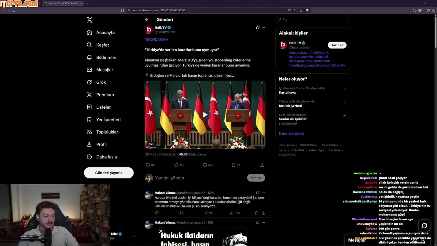Open the youtube.com/halktvkanali link

308,57
